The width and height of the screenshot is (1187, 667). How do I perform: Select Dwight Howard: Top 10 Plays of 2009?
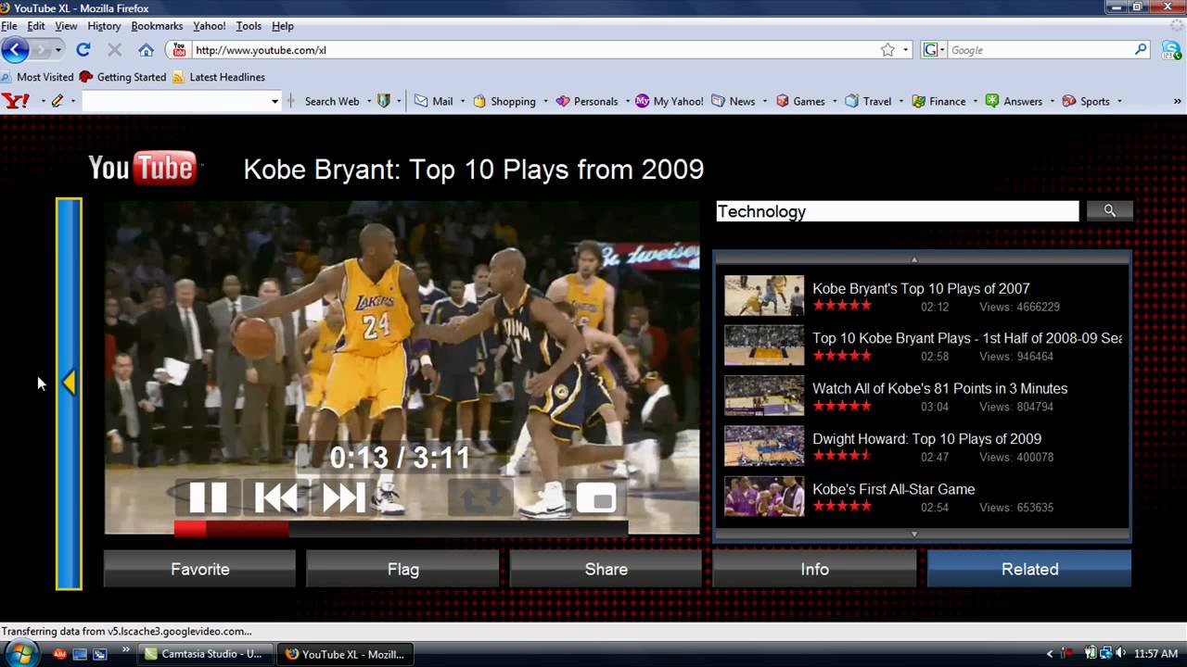[x=926, y=438]
